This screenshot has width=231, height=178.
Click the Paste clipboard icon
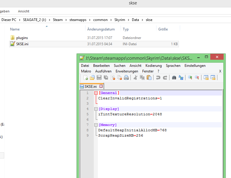click(x=149, y=77)
